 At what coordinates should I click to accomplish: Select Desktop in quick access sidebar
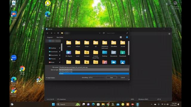(53, 48)
